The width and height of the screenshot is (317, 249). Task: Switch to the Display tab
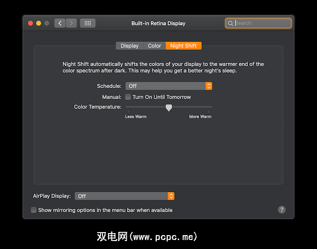[x=129, y=46]
